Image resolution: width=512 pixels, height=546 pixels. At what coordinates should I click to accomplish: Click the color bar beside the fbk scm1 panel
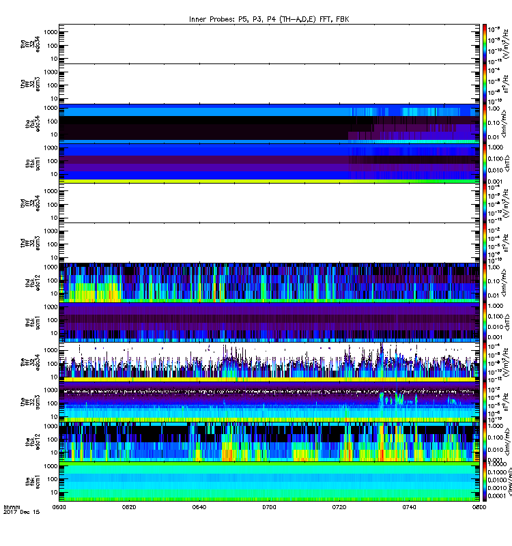(x=485, y=482)
